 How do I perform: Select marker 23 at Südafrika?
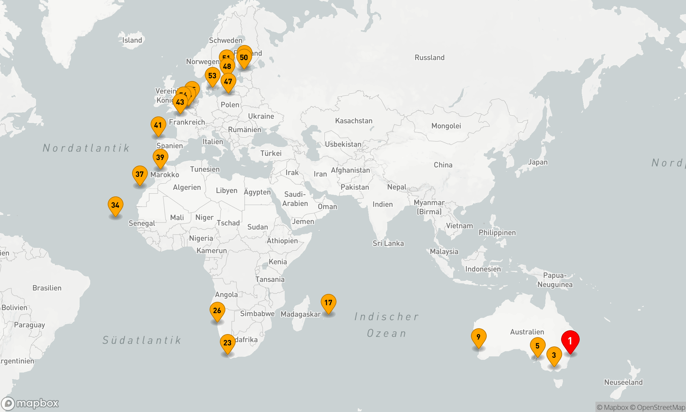click(x=227, y=343)
